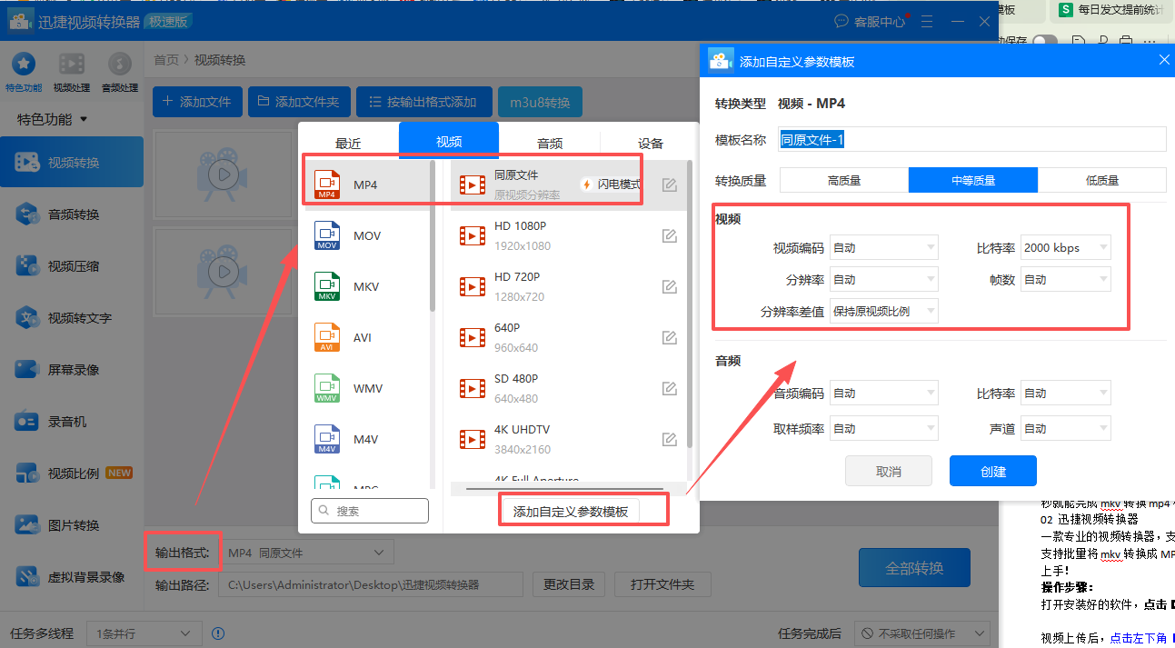
Task: Select 虚拟背景录像 in the sidebar
Action: [x=72, y=577]
